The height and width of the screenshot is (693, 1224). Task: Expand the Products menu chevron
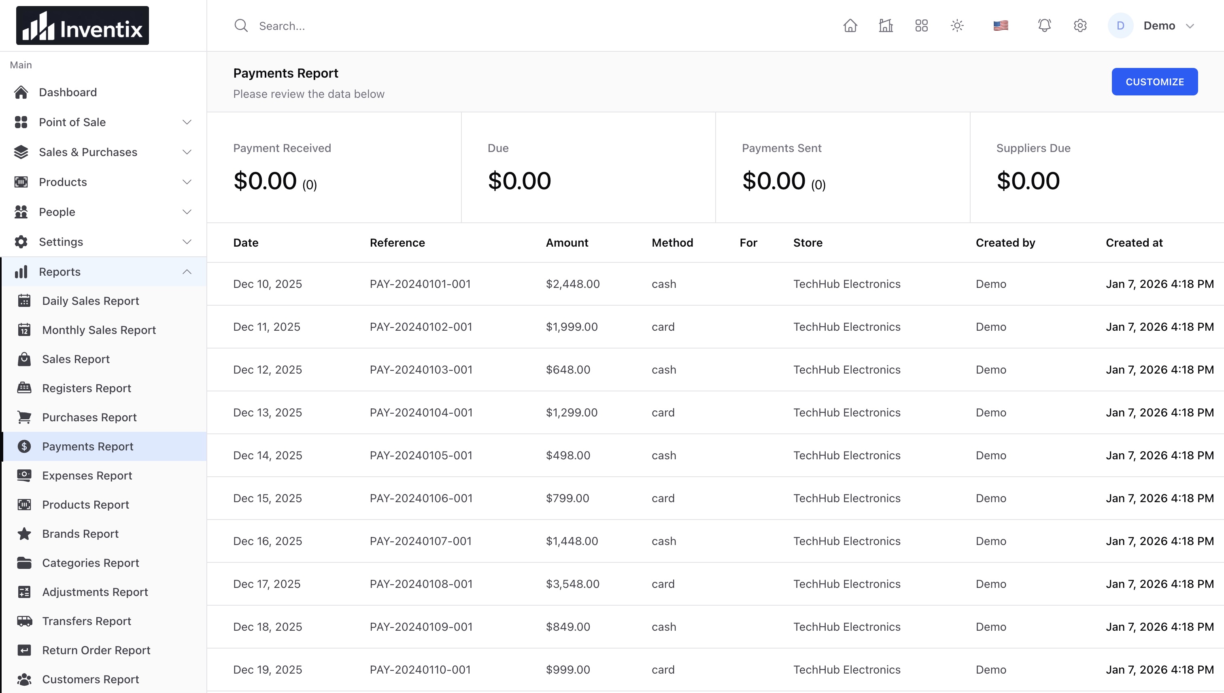[x=187, y=182]
